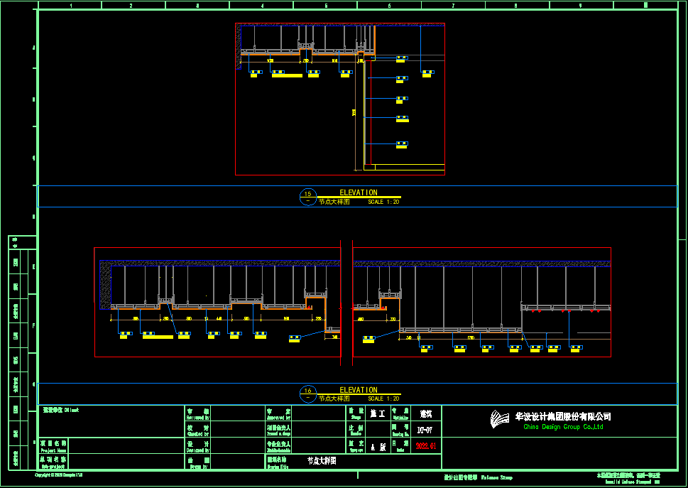Select SCALE 1:20 text under detail 15
This screenshot has height=488, width=688.
point(383,202)
